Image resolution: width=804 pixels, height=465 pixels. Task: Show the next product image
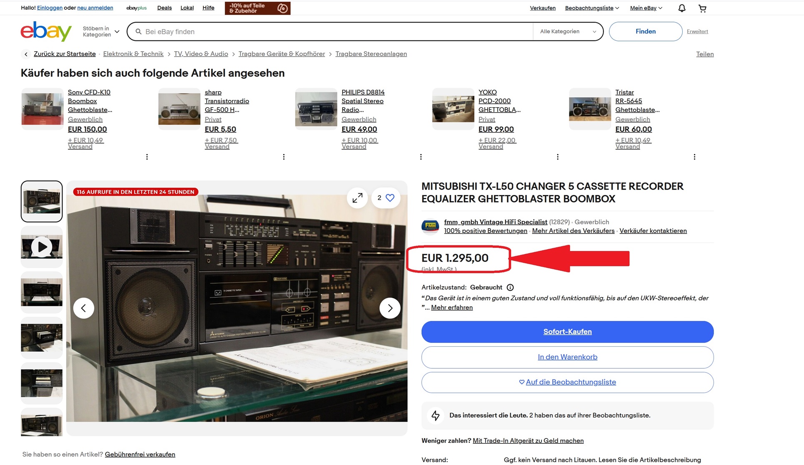[390, 308]
